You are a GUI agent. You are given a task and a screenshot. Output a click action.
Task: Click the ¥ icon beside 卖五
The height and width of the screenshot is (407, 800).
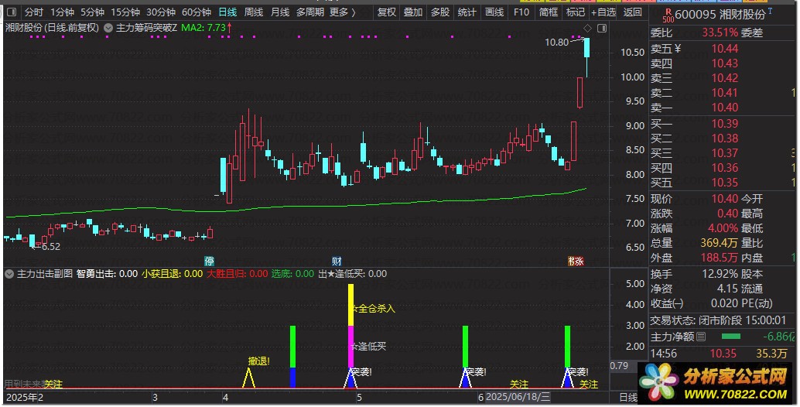[678, 49]
